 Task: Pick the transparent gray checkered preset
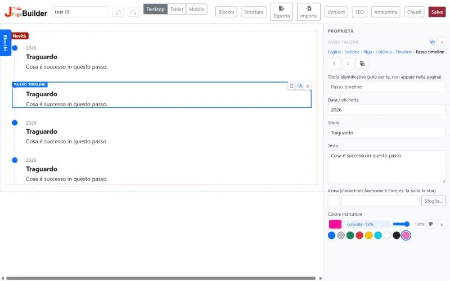pos(341,235)
